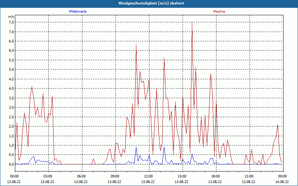Click the Windgeschwindigkeit chart title
Viewport: 298px width, 186px height.
click(x=151, y=3)
